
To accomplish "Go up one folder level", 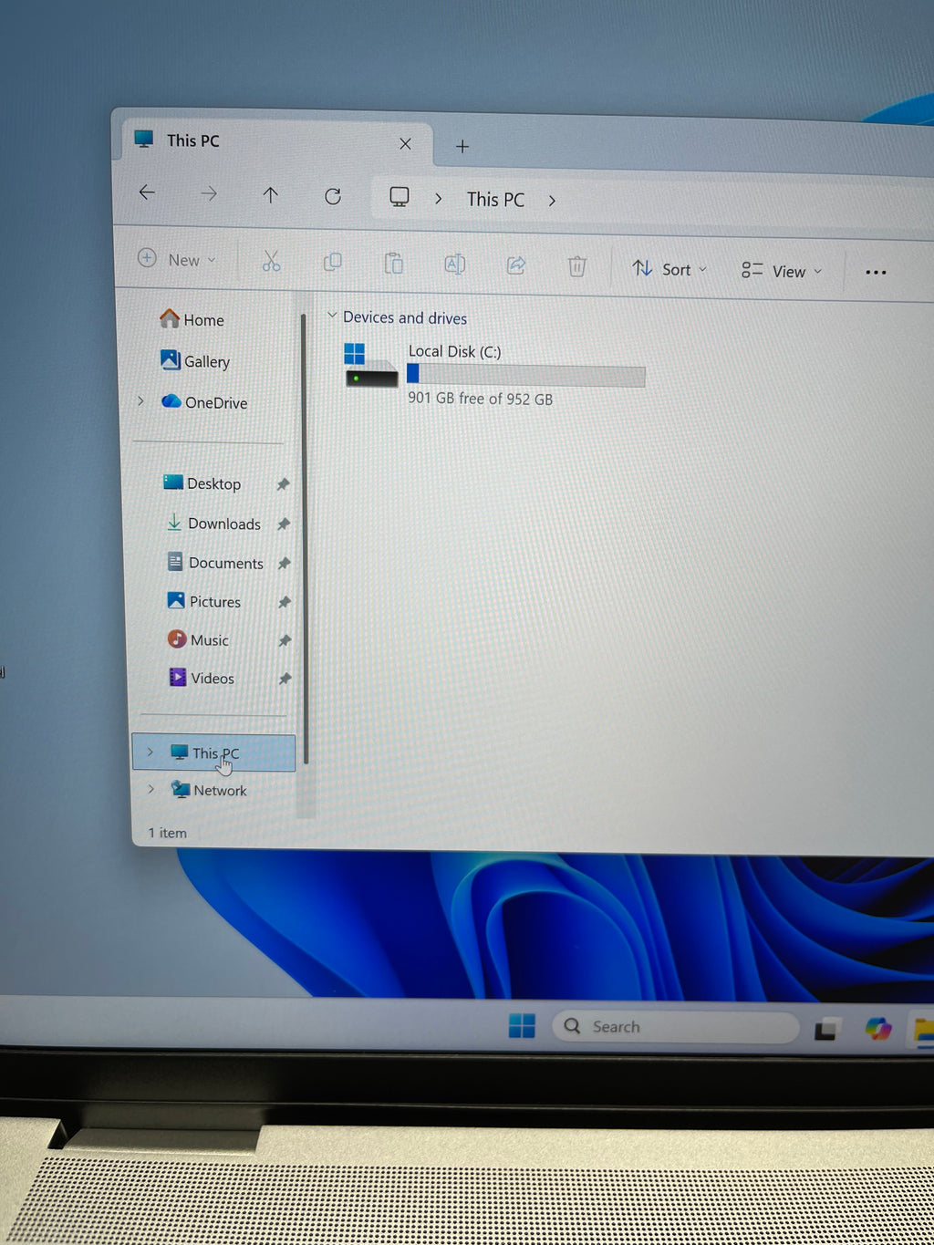I will tap(270, 194).
